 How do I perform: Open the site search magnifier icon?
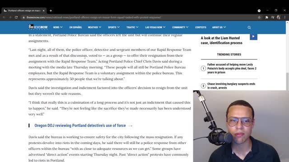click(x=249, y=27)
